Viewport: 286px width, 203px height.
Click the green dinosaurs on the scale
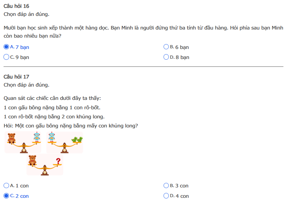click(77, 139)
